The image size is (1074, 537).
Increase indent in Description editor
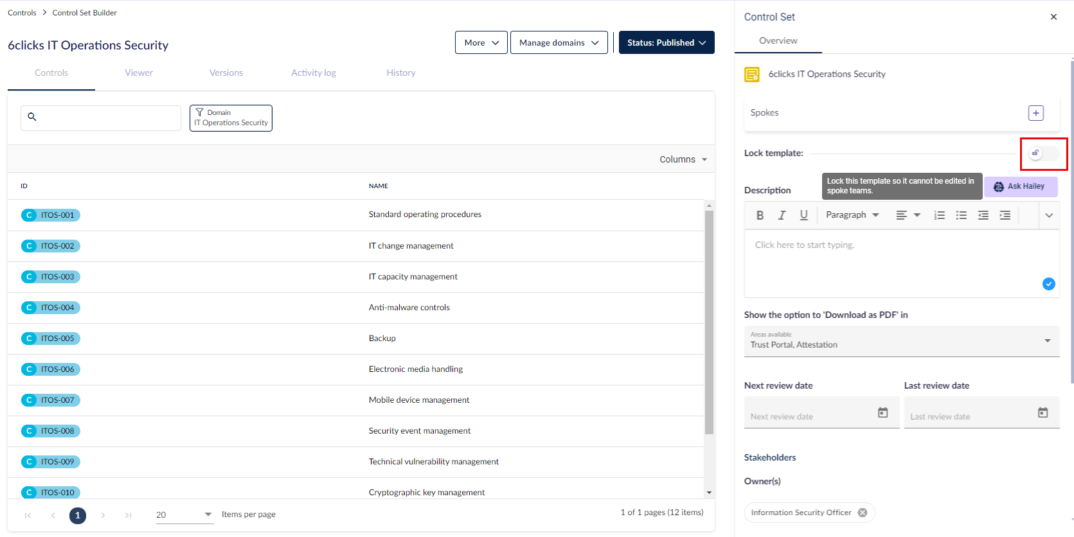[x=1005, y=215]
